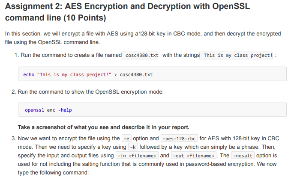This screenshot has width=291, height=180.
Task: Click the bold 'Take a screenshot' instruction
Action: coord(104,127)
